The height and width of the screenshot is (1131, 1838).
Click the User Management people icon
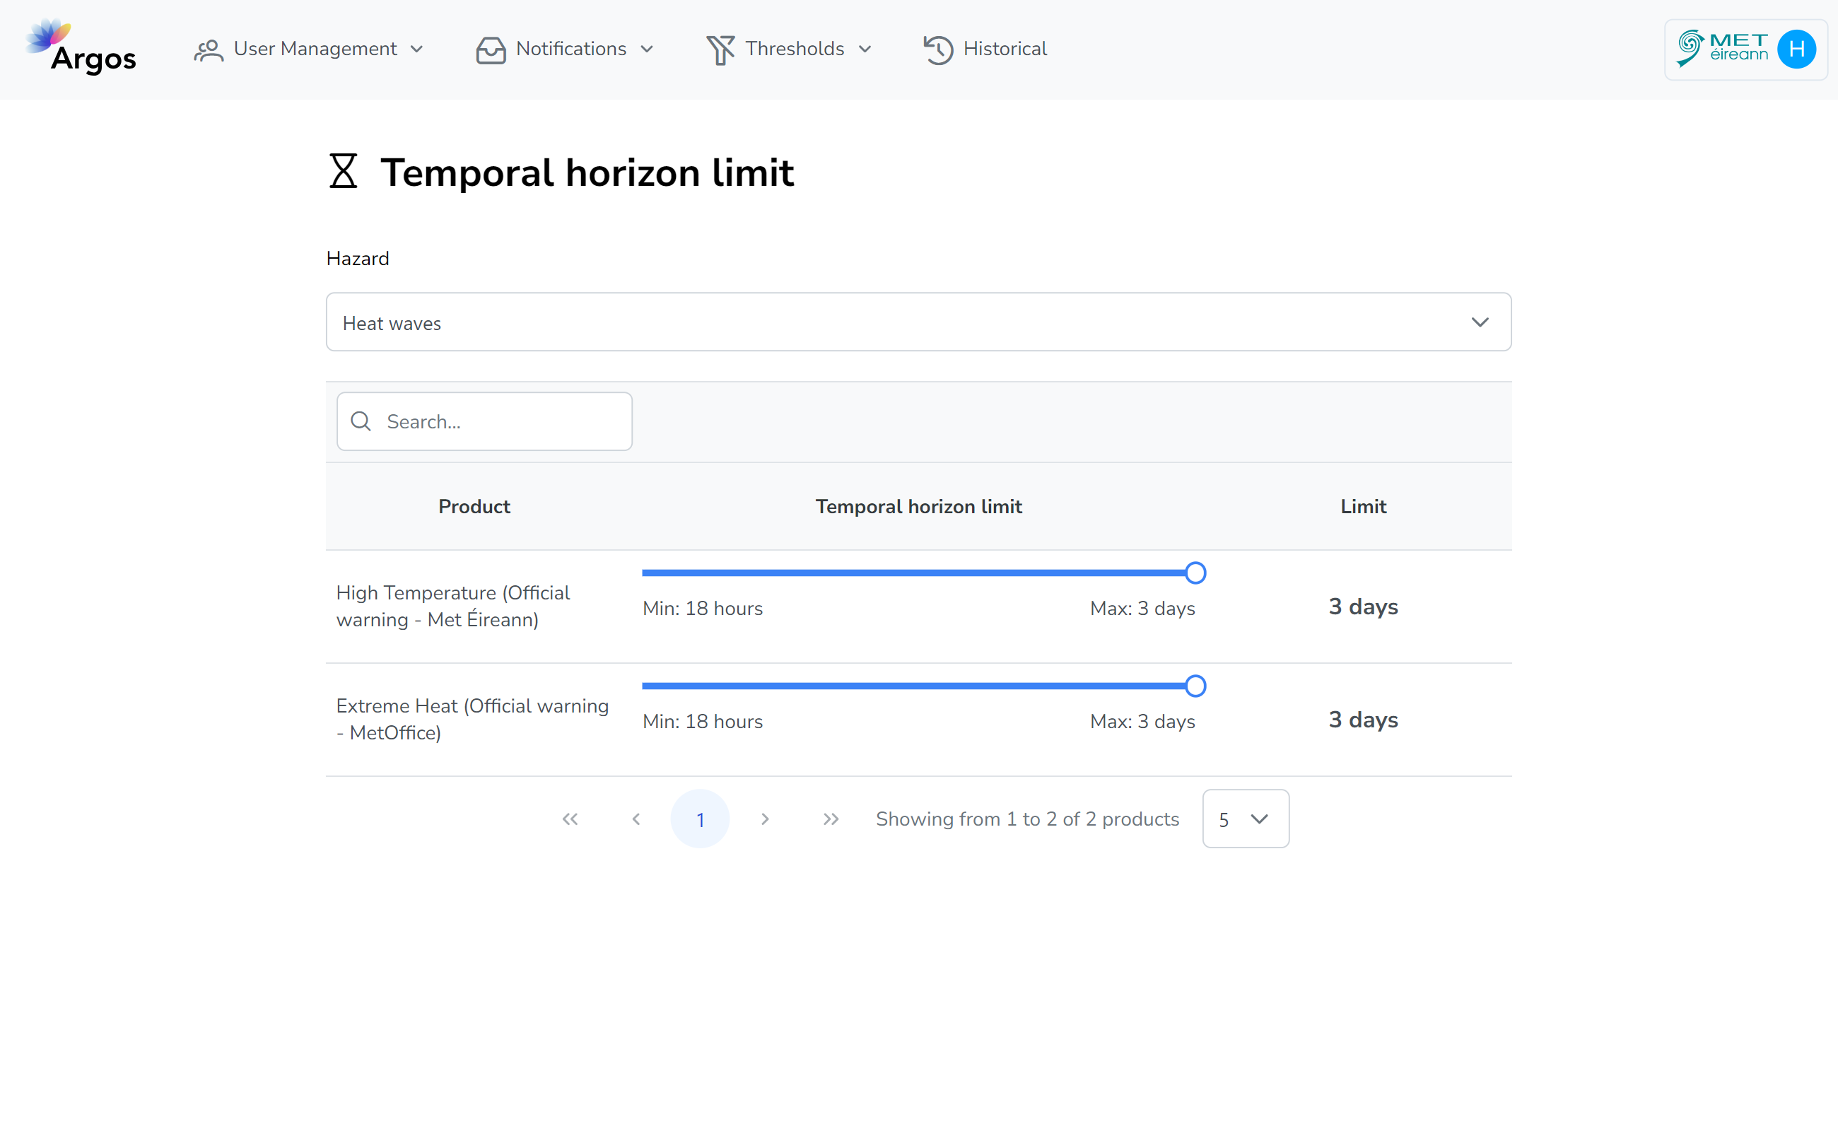(x=209, y=49)
